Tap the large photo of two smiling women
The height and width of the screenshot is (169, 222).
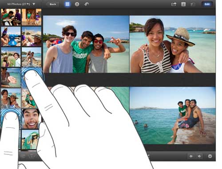pos(173,44)
